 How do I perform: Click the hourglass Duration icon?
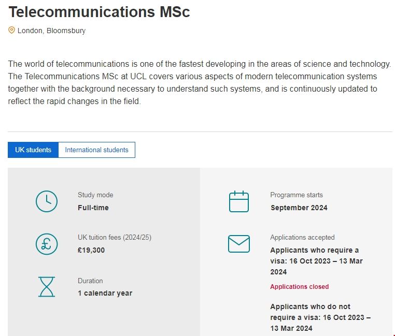point(47,287)
